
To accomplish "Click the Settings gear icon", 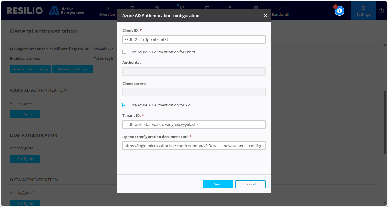I will [x=363, y=8].
